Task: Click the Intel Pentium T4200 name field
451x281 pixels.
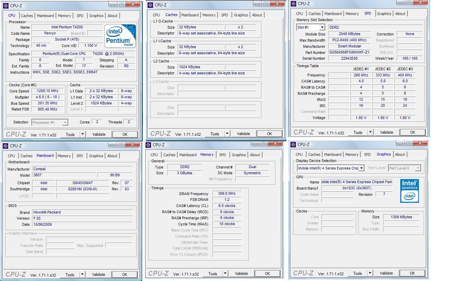Action: pyautogui.click(x=67, y=27)
